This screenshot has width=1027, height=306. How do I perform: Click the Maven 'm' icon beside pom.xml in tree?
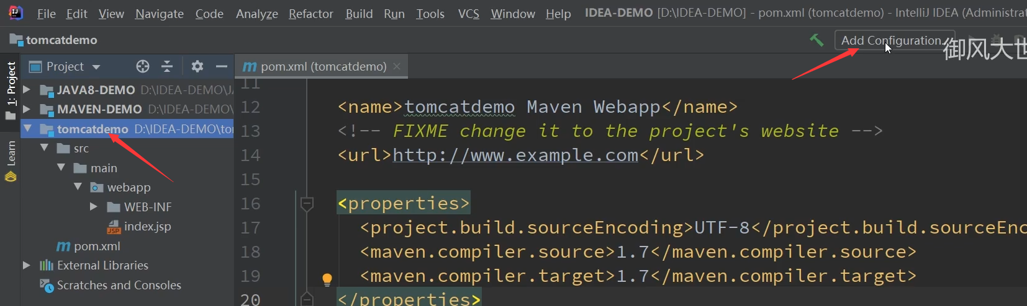pos(63,247)
